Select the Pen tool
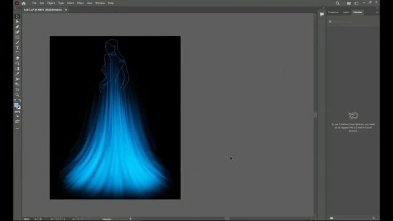393x221 pixels. point(17,27)
